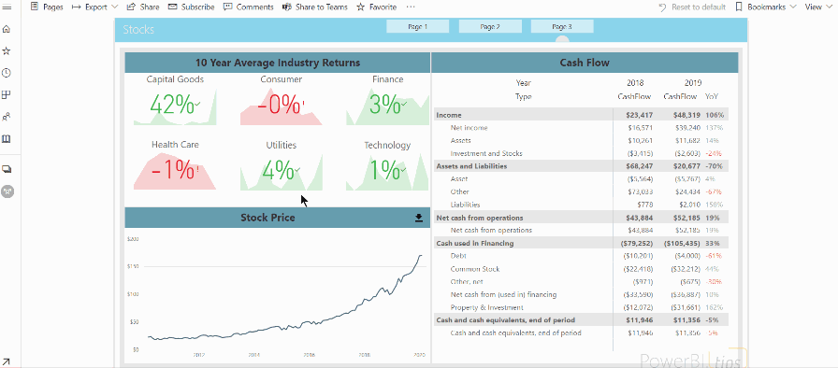The height and width of the screenshot is (368, 838).
Task: Click the download icon on Stock Price
Action: click(419, 218)
